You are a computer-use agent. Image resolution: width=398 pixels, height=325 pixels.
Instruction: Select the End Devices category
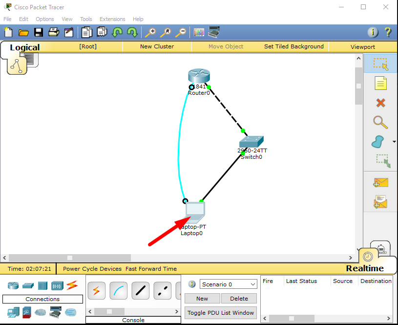tap(13, 312)
